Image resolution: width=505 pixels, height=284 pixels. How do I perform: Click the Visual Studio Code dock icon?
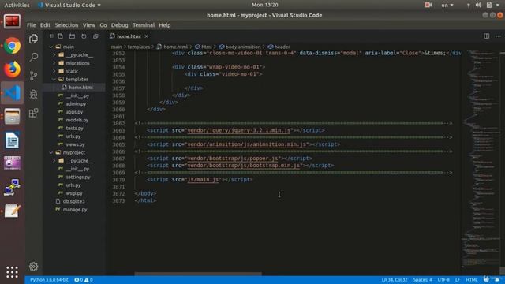click(13, 93)
